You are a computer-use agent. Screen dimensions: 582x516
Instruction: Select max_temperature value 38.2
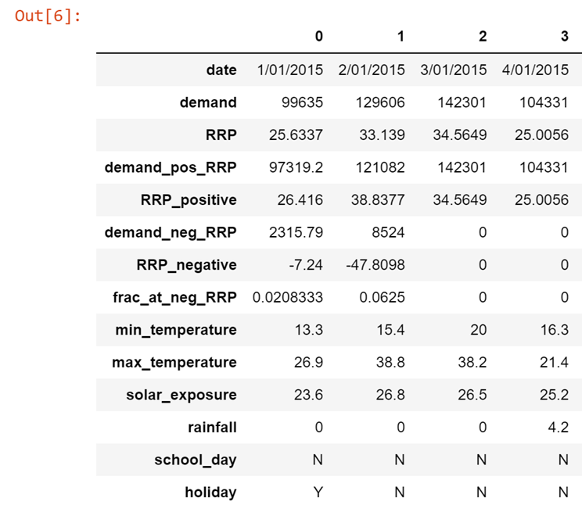[472, 363]
